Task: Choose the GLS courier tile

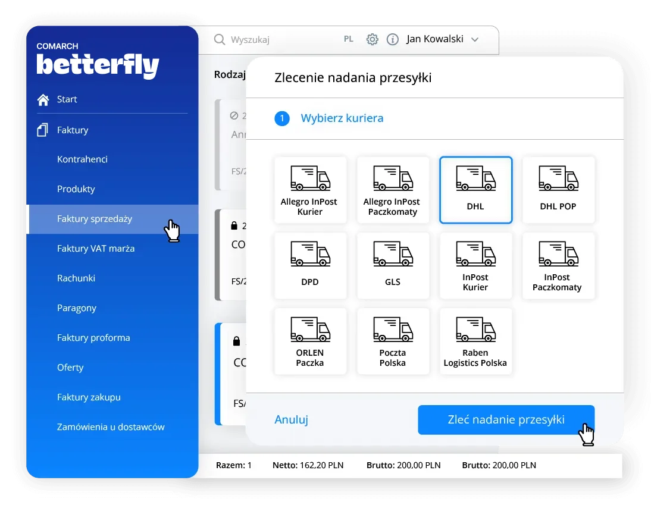Action: pyautogui.click(x=393, y=265)
